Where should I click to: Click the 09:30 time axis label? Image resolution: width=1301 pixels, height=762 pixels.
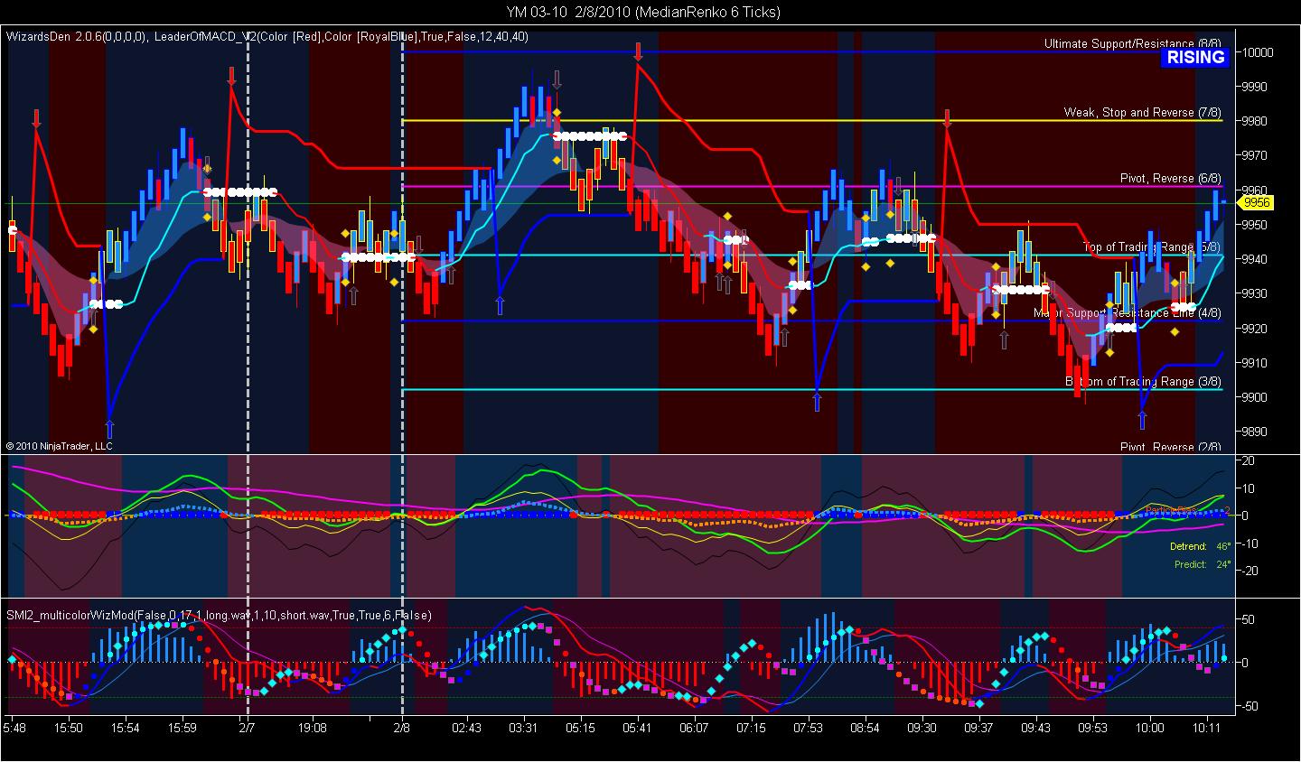(x=922, y=727)
